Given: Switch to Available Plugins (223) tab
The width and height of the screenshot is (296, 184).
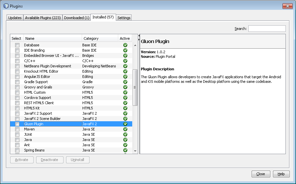Looking at the screenshot, I should tap(43, 18).
